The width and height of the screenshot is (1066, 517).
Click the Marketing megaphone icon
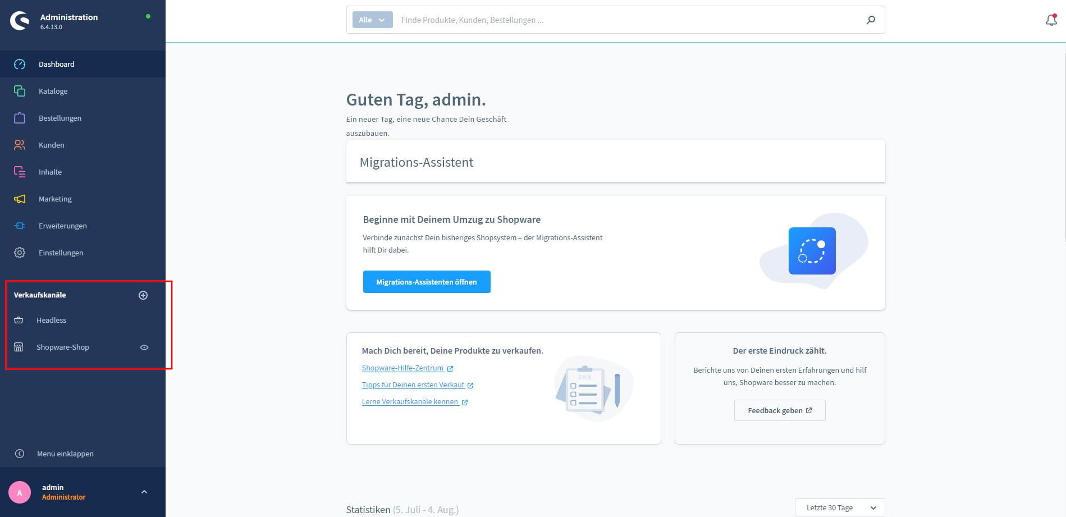pos(20,199)
